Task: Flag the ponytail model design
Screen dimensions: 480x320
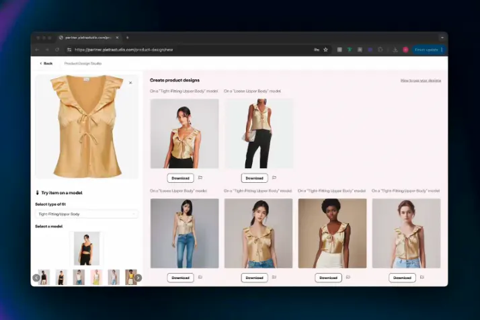Action: [x=274, y=277]
